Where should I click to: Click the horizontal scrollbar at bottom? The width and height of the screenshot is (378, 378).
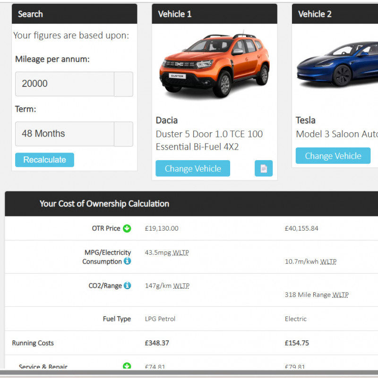[189, 372]
